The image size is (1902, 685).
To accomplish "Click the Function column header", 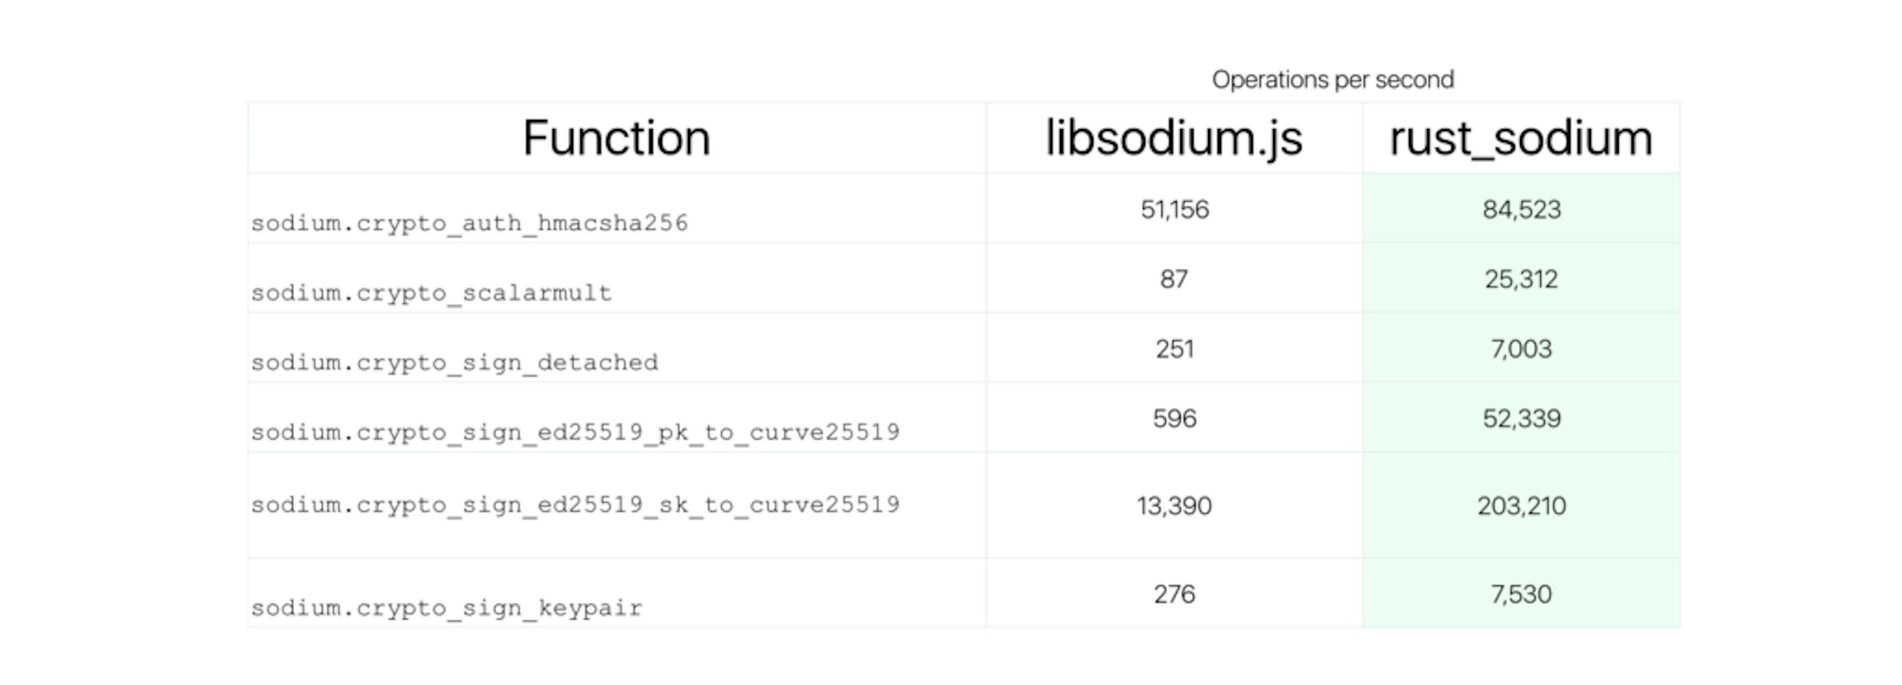I will (x=617, y=138).
